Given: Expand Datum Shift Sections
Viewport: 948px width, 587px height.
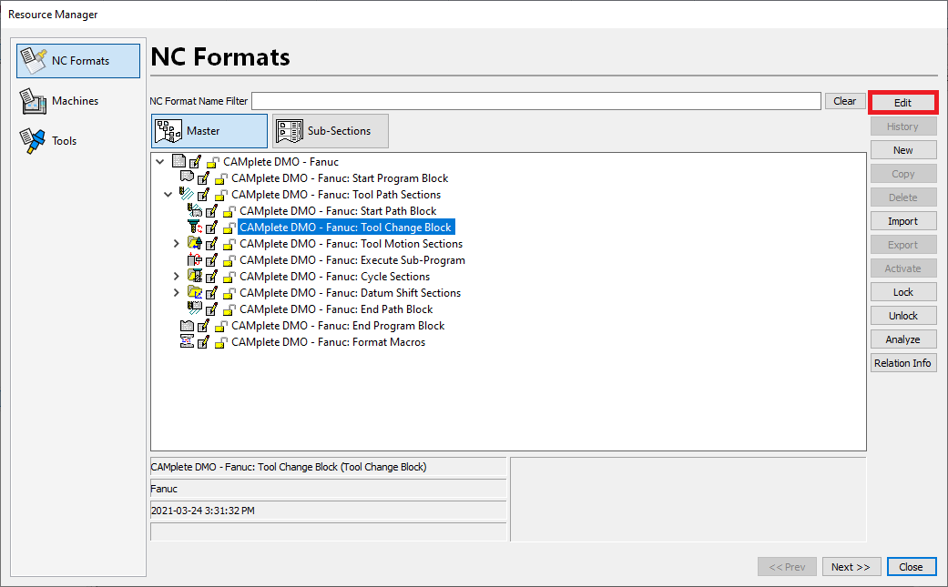Looking at the screenshot, I should 176,292.
